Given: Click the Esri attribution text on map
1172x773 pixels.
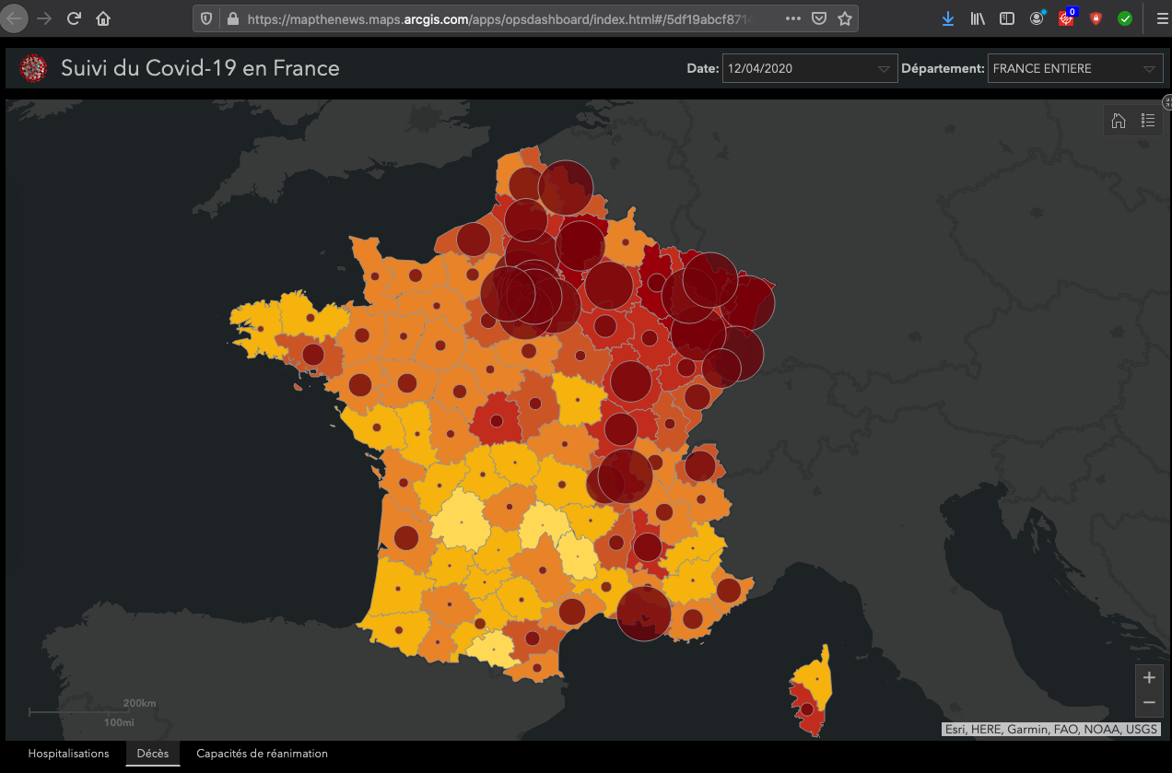Looking at the screenshot, I should tap(1050, 730).
